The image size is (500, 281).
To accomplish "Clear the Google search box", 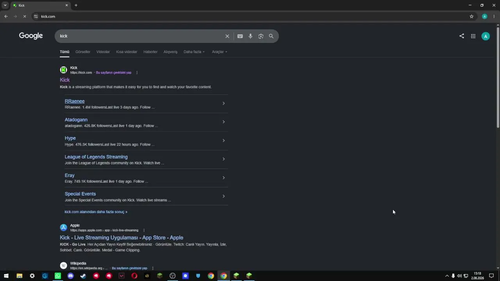I will click(x=227, y=36).
